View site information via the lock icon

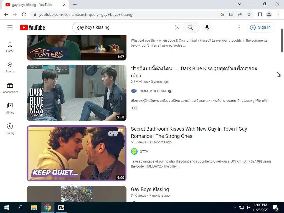[x=35, y=14]
